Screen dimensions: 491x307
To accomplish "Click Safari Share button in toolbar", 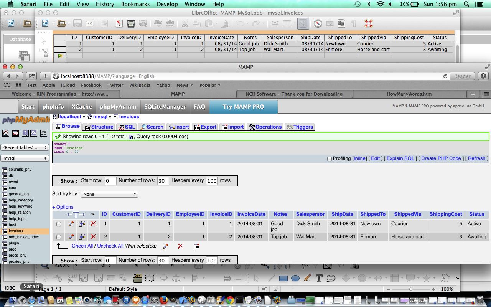I will tap(31, 76).
